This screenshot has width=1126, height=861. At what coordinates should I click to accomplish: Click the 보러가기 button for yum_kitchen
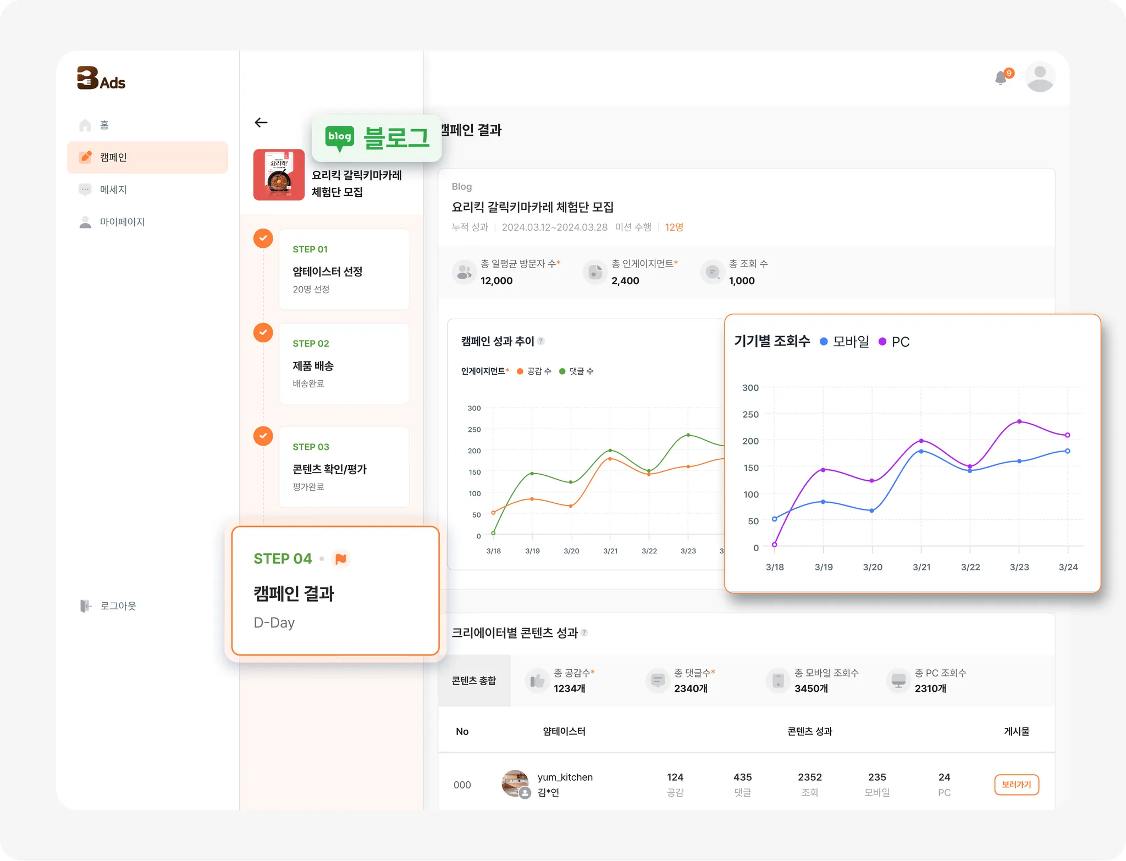1016,785
